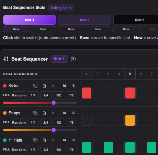The height and width of the screenshot is (155, 158).
Task: Solo the Kicks track
Action: (x=74, y=86)
